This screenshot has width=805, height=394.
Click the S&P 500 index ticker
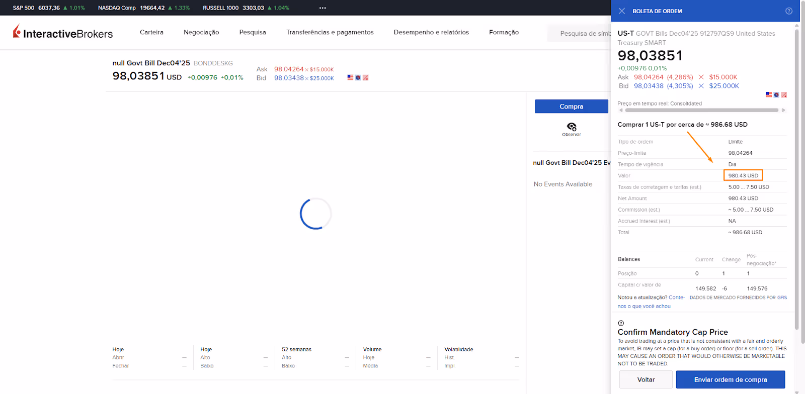pyautogui.click(x=49, y=8)
